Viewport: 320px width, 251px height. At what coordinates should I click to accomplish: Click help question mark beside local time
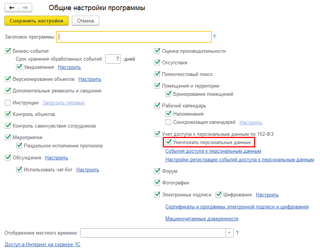[237, 233]
